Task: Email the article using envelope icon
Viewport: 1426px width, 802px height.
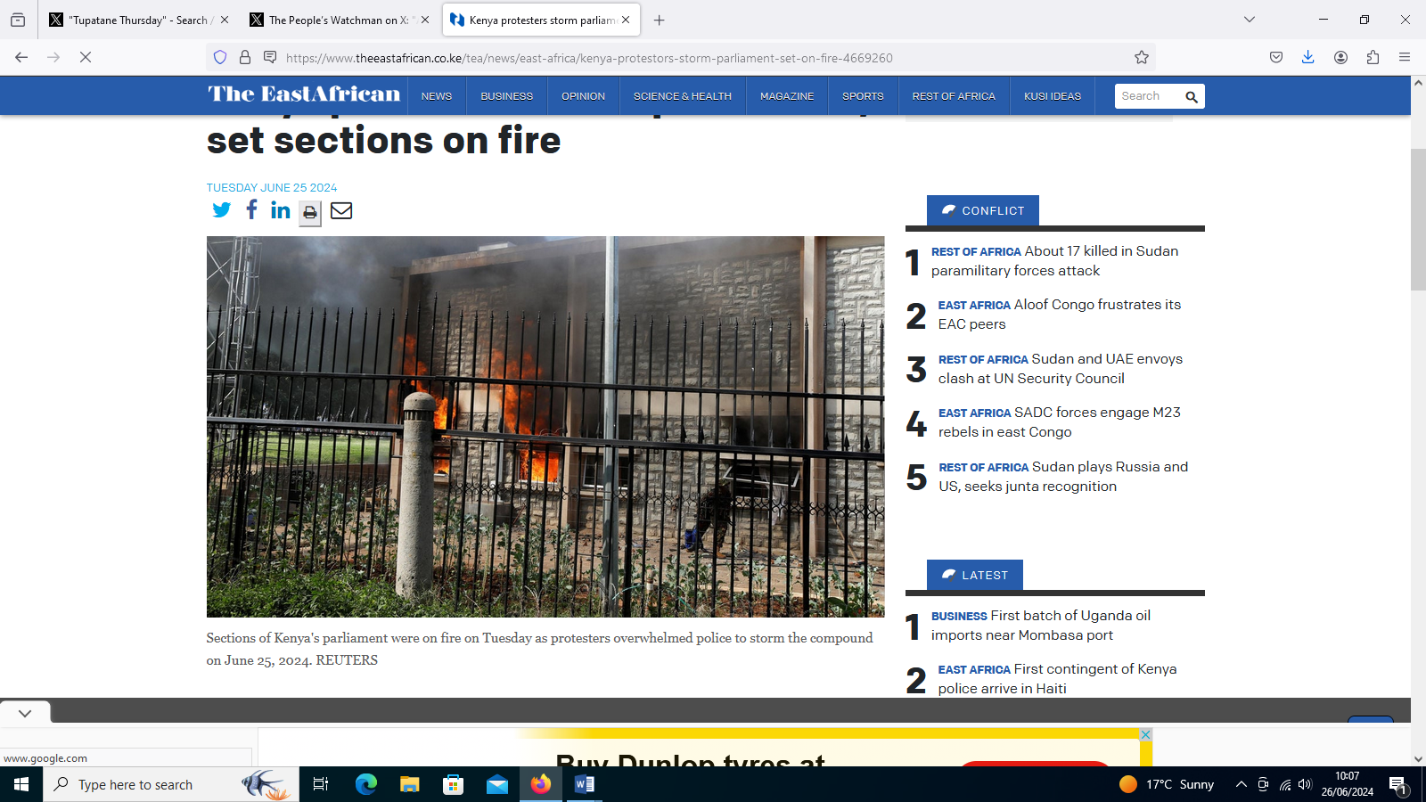Action: [341, 210]
